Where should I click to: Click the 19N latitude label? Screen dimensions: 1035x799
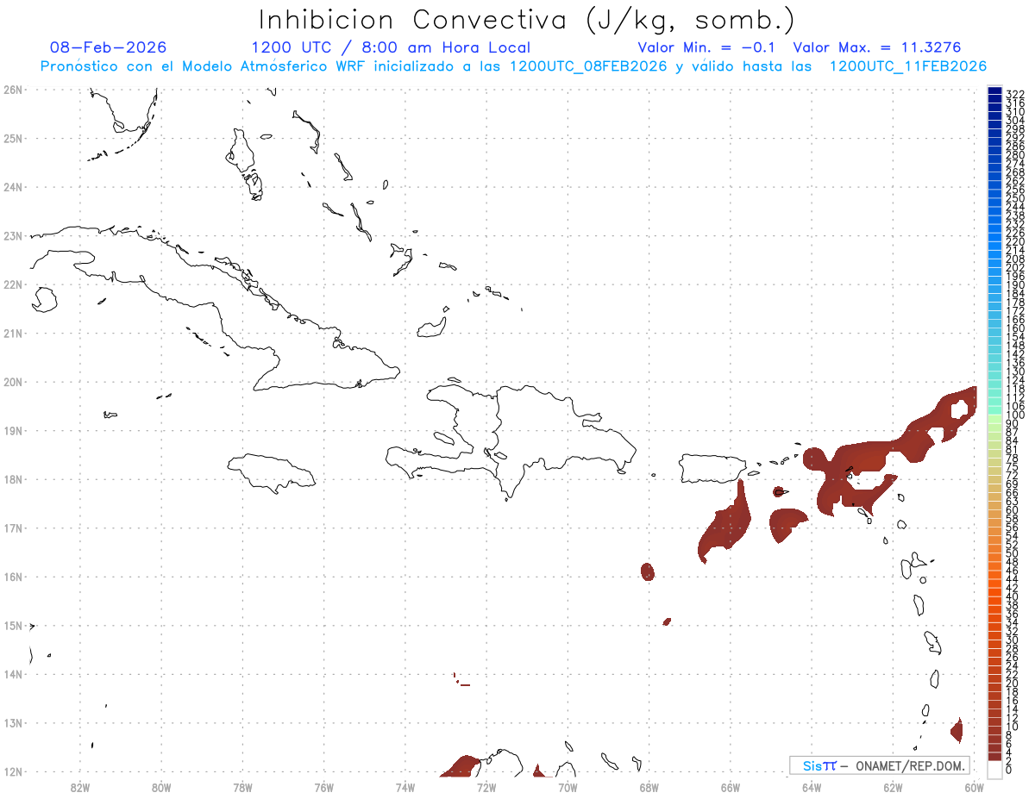click(x=12, y=430)
